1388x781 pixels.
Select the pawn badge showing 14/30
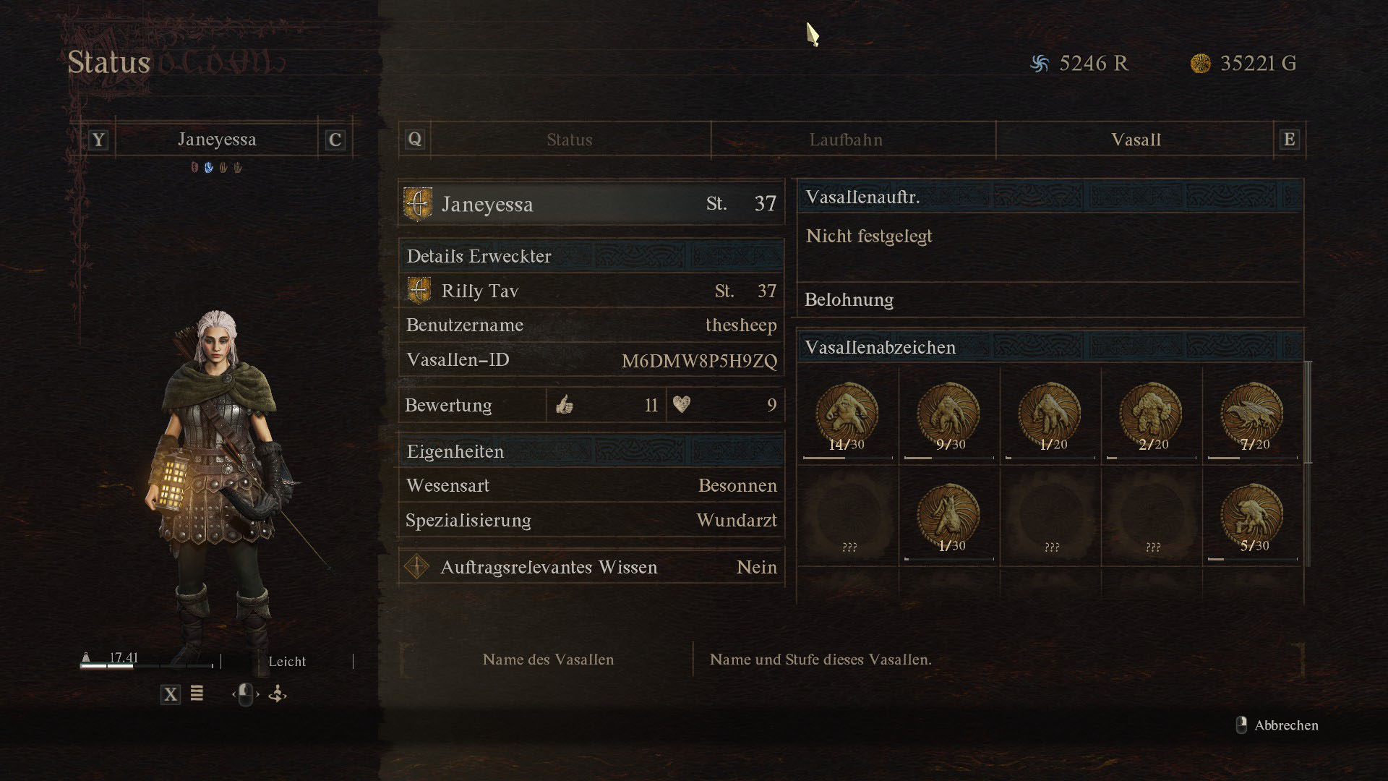click(847, 414)
